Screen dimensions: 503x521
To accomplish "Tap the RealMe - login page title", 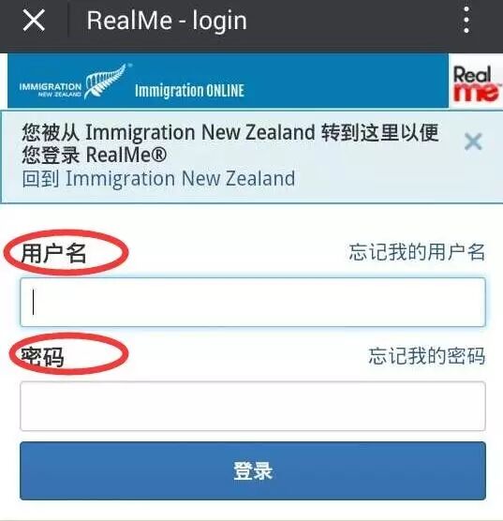I will (x=167, y=21).
